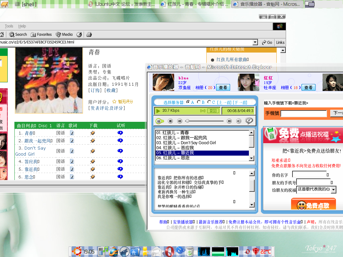This screenshot has height=257, width=343.
Task: Click the Links toolbar label
Action: coord(280,42)
